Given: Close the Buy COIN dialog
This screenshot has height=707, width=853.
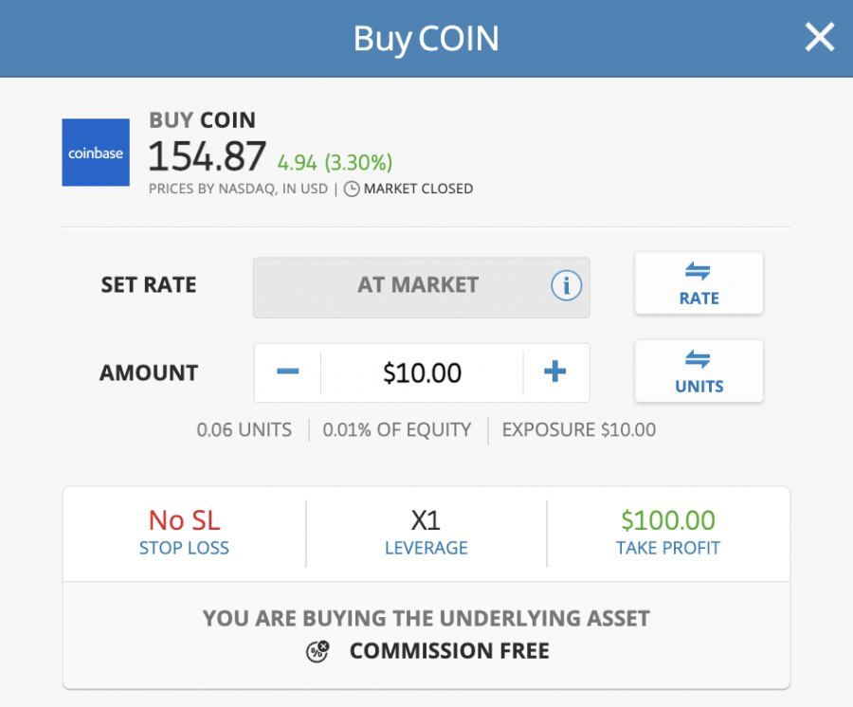Looking at the screenshot, I should [819, 37].
